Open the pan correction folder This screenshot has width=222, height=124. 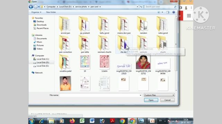click(65, 44)
